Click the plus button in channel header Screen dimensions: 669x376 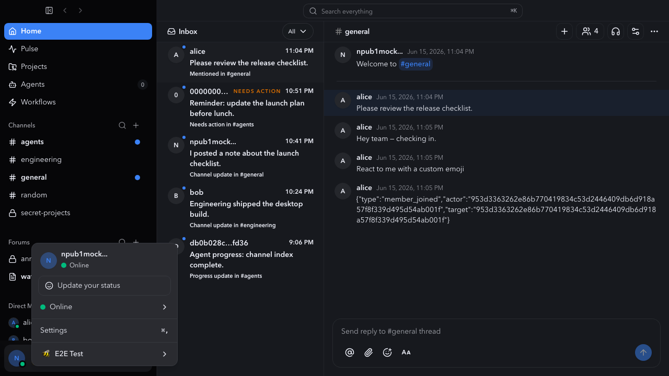tap(564, 31)
